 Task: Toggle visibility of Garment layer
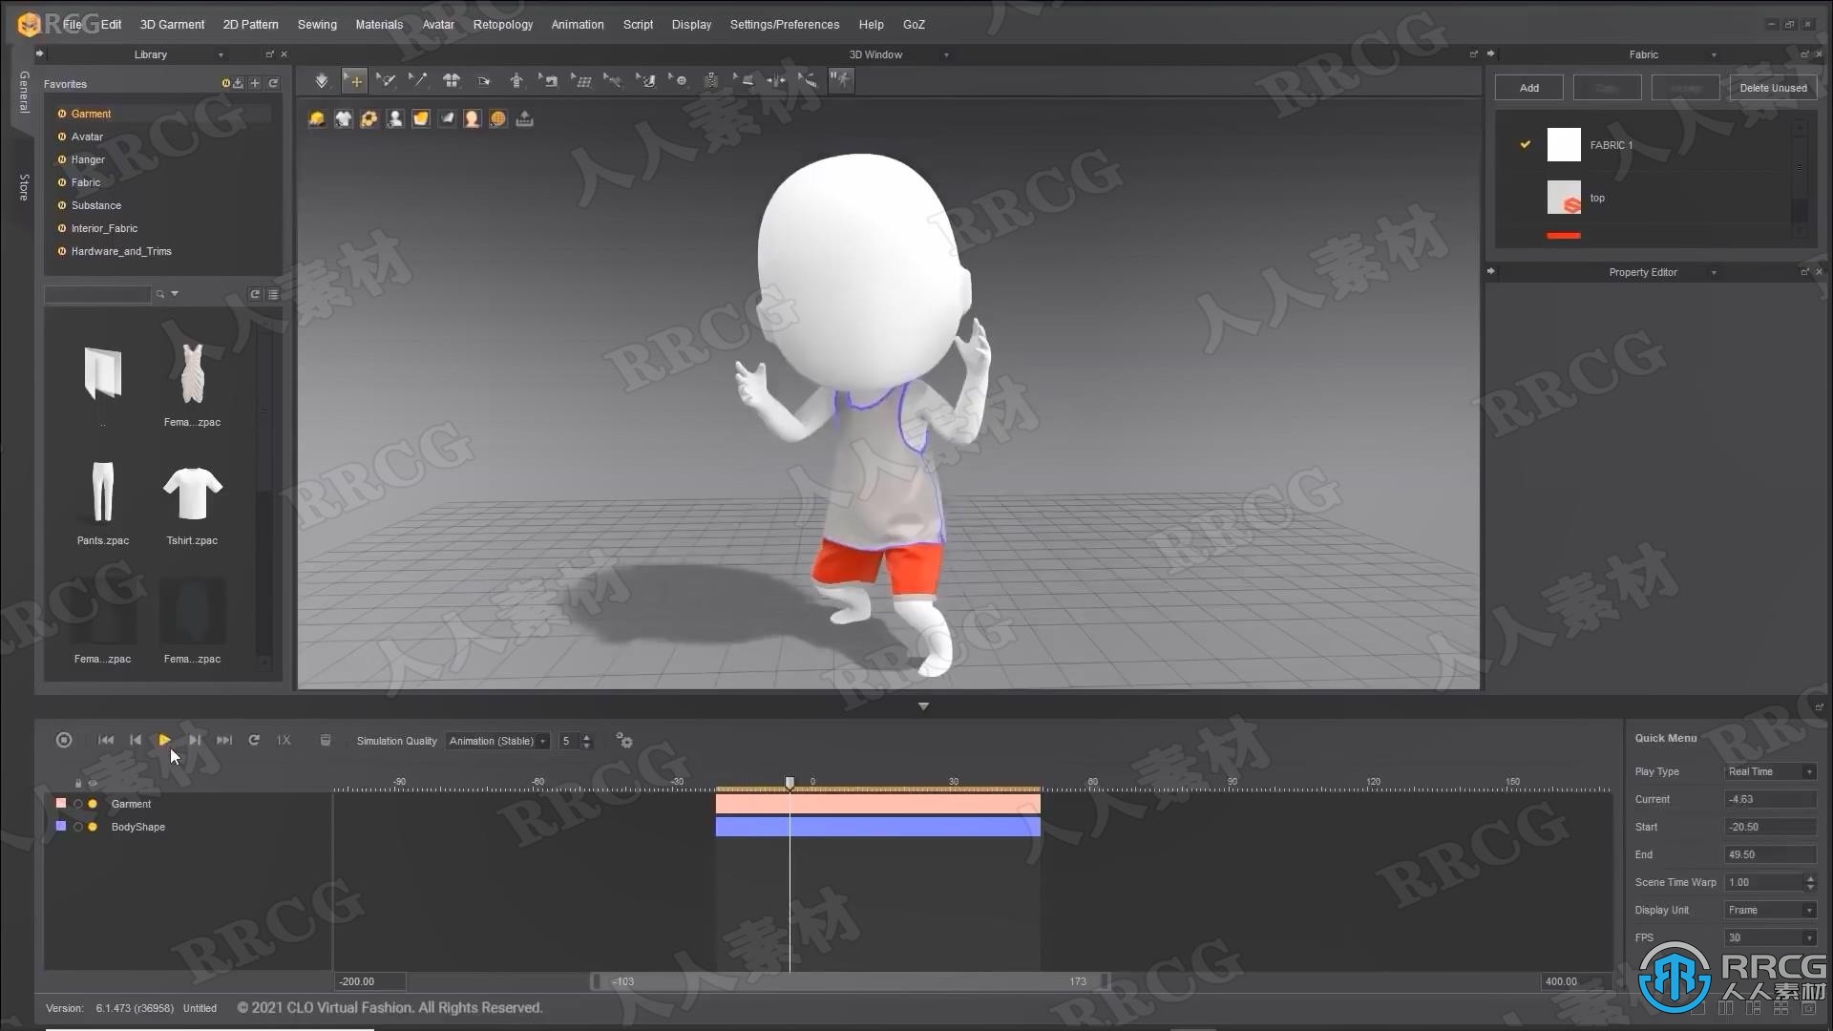(76, 803)
